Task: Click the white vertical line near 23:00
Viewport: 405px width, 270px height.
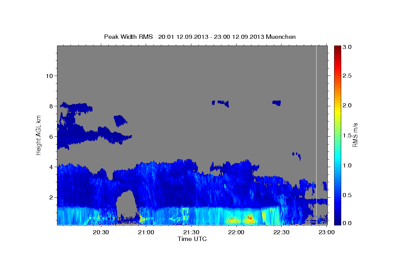Action: pos(316,135)
